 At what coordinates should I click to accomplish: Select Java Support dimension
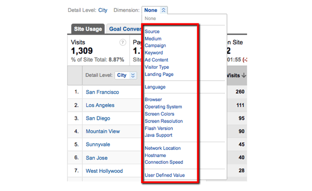(158, 135)
